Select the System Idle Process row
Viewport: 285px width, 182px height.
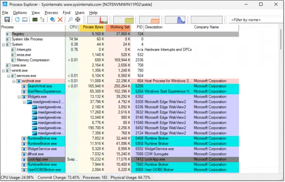pos(120,39)
